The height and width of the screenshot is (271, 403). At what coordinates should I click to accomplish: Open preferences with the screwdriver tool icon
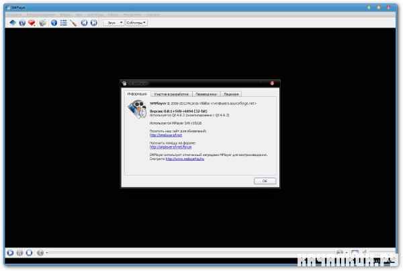click(73, 23)
